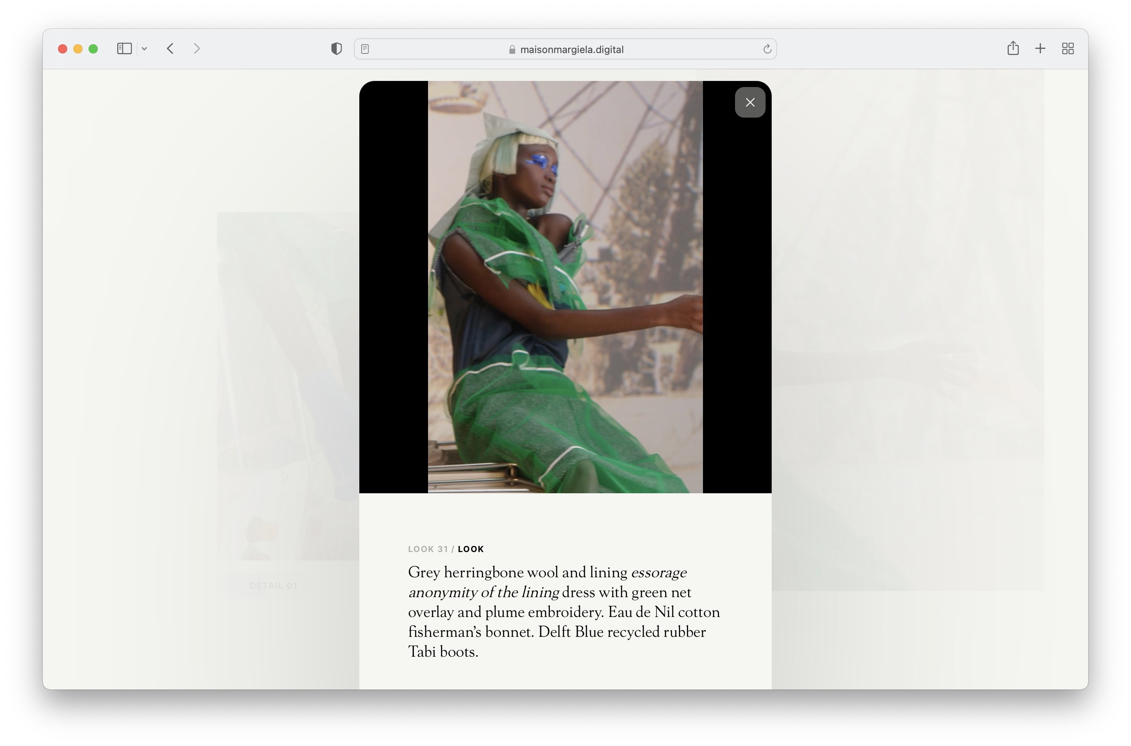Open the Share menu
1131x746 pixels.
coord(1013,48)
